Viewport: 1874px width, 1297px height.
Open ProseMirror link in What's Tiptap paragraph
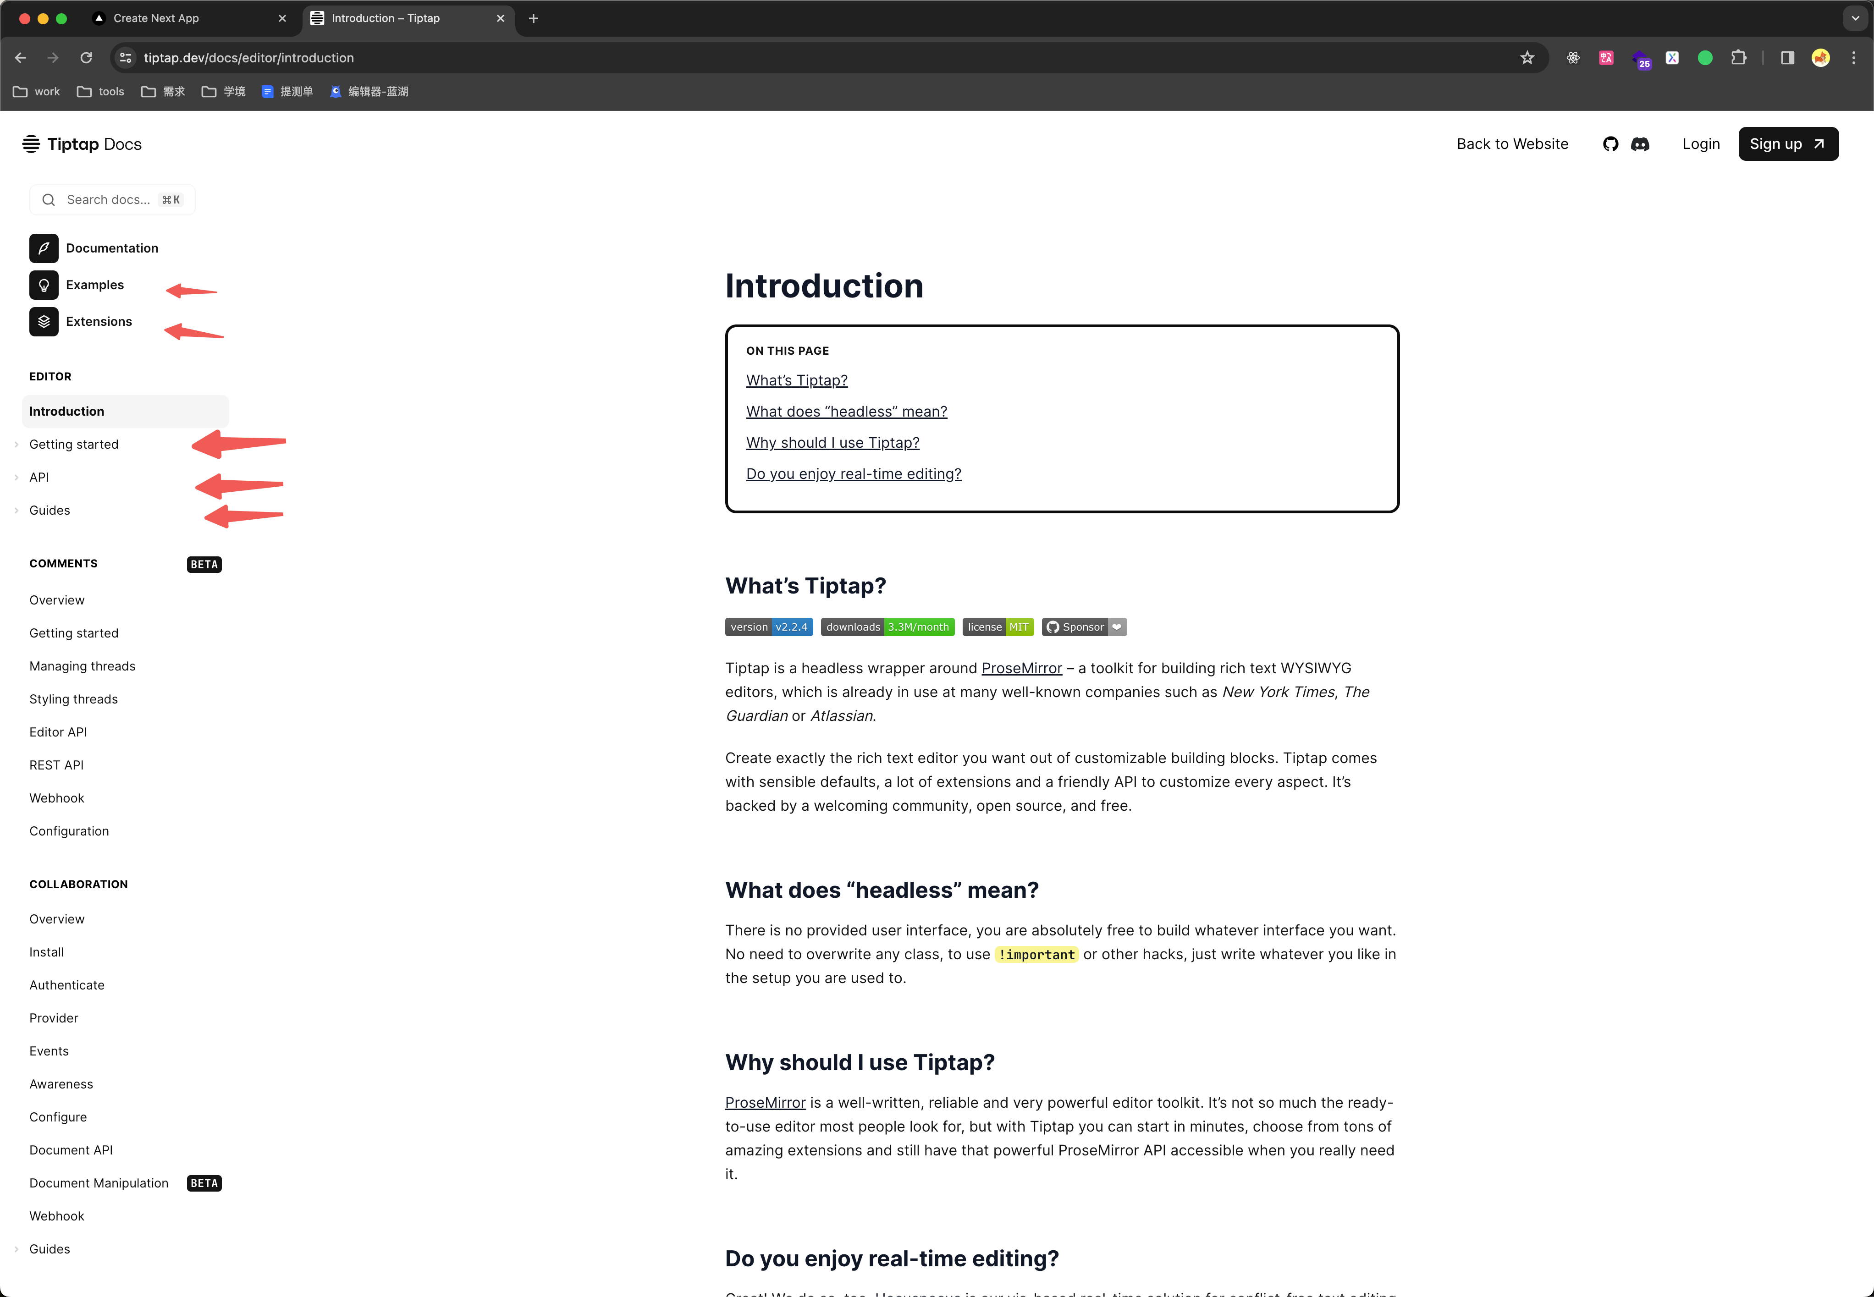coord(1021,668)
